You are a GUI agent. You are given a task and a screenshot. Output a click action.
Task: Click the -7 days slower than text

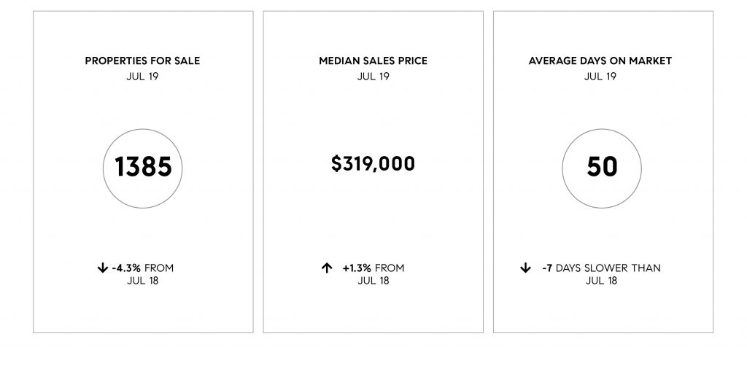(601, 268)
